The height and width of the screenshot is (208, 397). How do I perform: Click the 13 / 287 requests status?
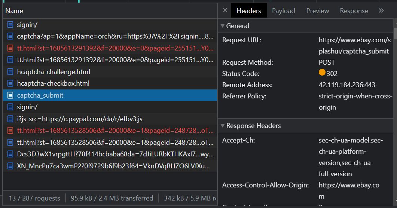(x=34, y=198)
